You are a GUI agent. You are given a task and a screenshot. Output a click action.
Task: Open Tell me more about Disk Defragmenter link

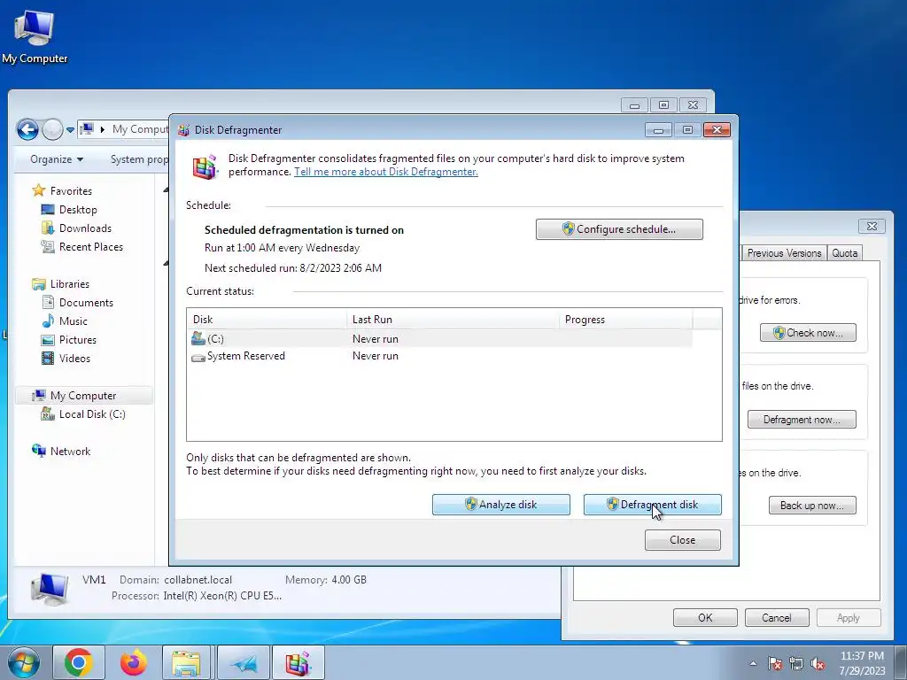(386, 172)
